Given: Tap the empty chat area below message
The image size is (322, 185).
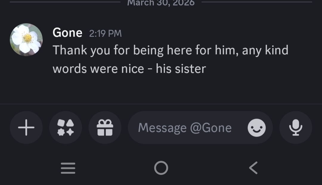Looking at the screenshot, I should [x=161, y=90].
